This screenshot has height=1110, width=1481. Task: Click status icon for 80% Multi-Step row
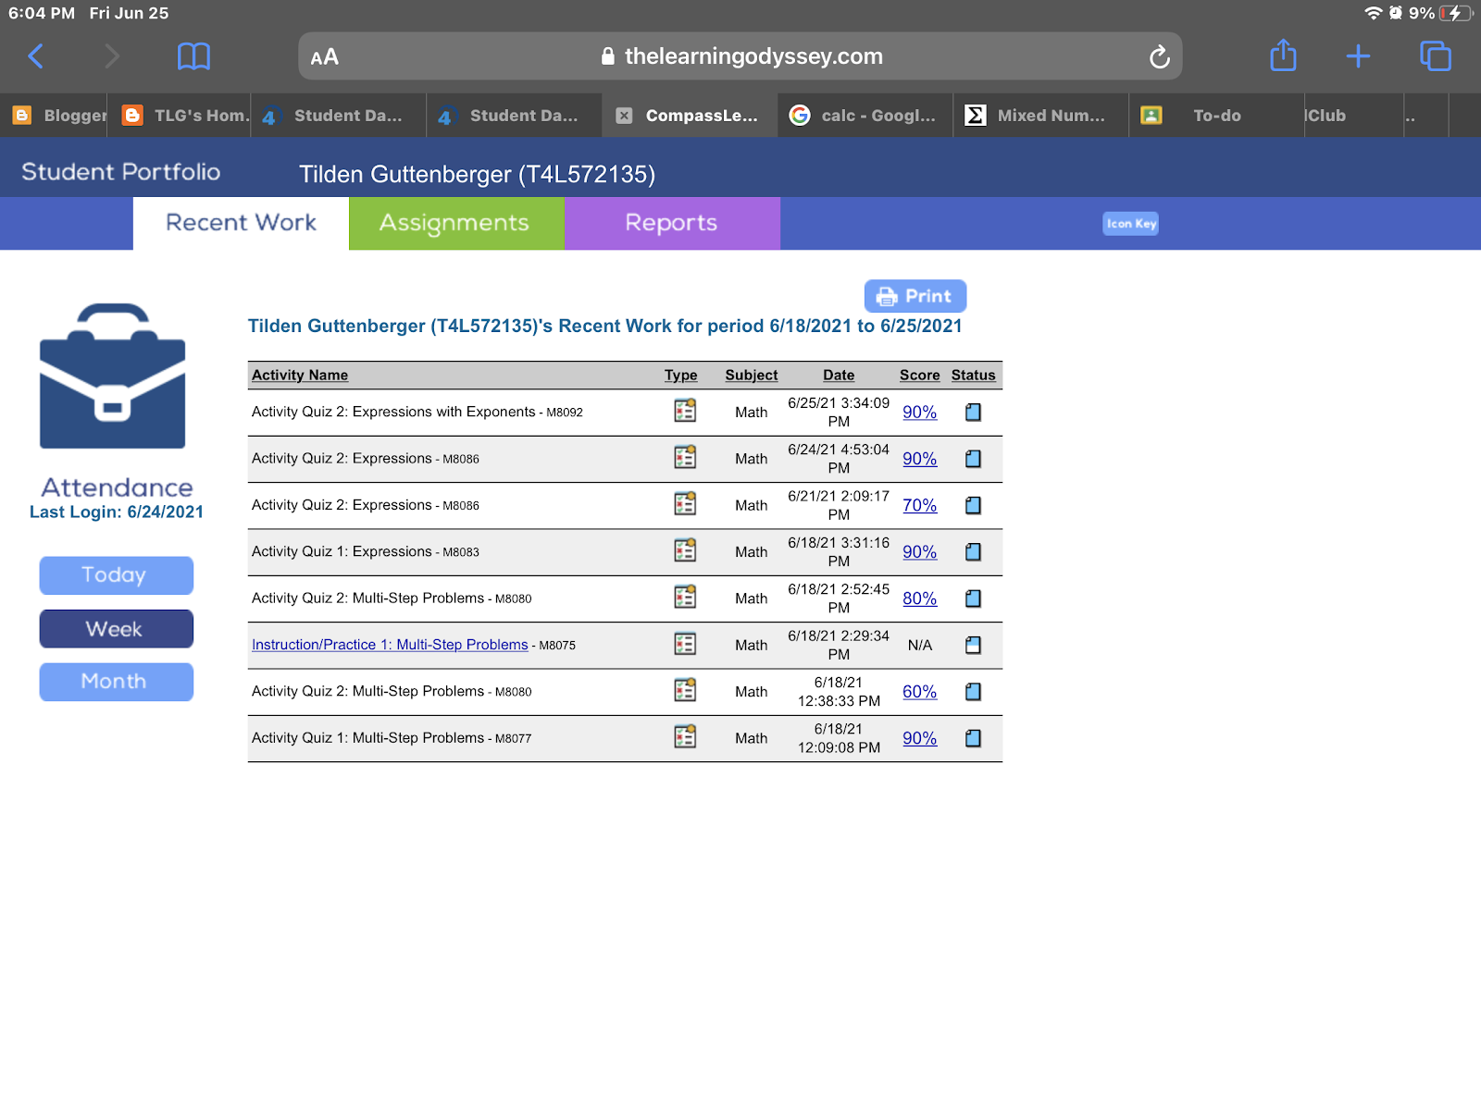(973, 598)
